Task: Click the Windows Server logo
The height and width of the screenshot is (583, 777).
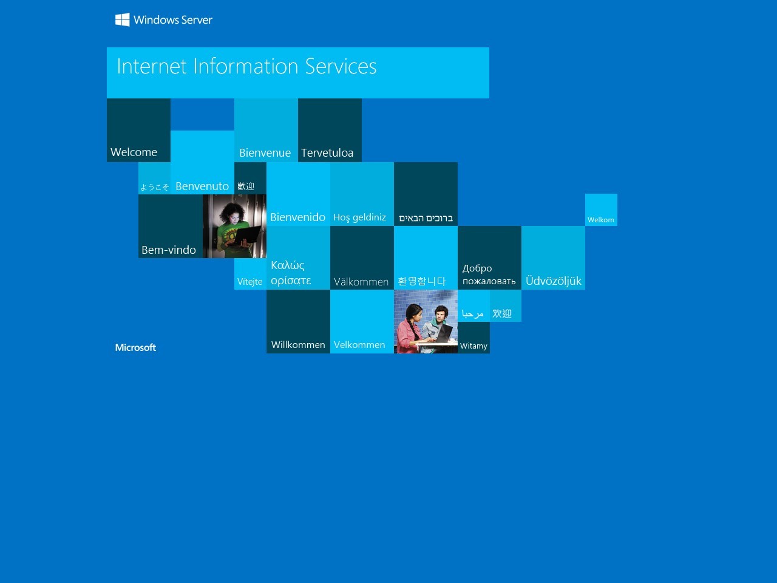Action: click(164, 20)
